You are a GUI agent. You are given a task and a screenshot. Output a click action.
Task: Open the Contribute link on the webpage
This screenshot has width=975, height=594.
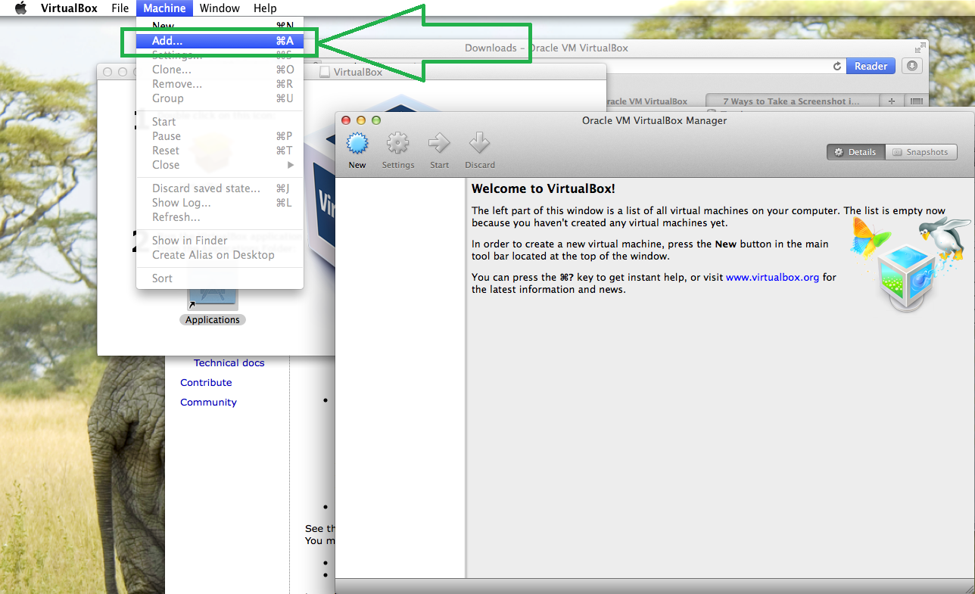point(206,383)
